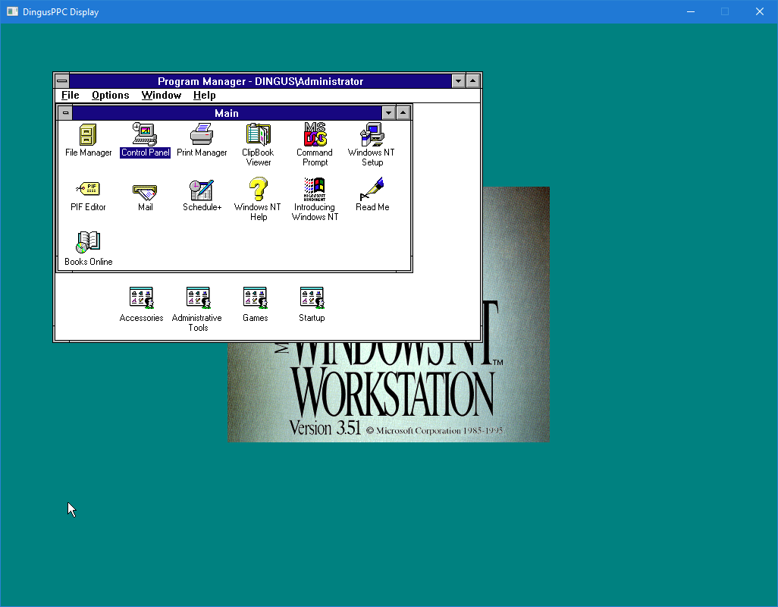Open the Main group's control menu box
Viewport: 778px width, 607px height.
[65, 113]
